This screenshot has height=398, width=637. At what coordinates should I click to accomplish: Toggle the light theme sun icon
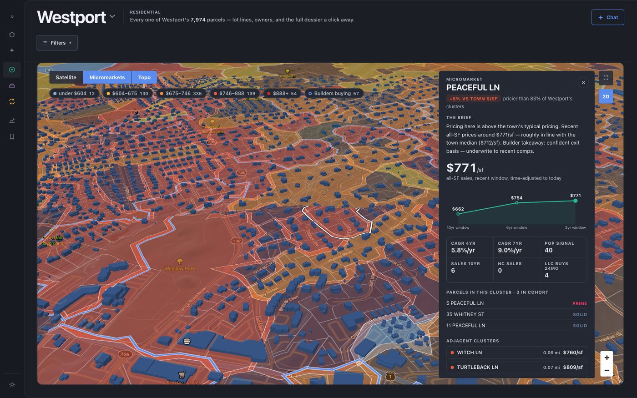(x=12, y=385)
